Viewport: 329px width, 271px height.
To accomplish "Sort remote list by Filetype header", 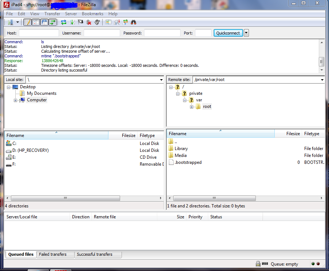I will pyautogui.click(x=313, y=133).
